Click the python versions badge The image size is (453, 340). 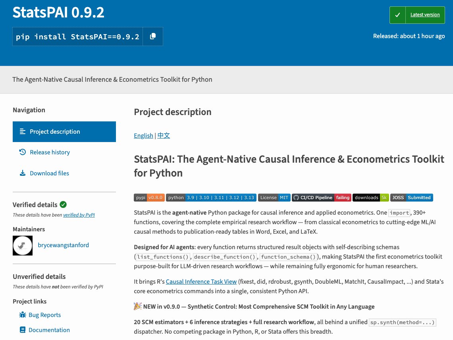(211, 198)
